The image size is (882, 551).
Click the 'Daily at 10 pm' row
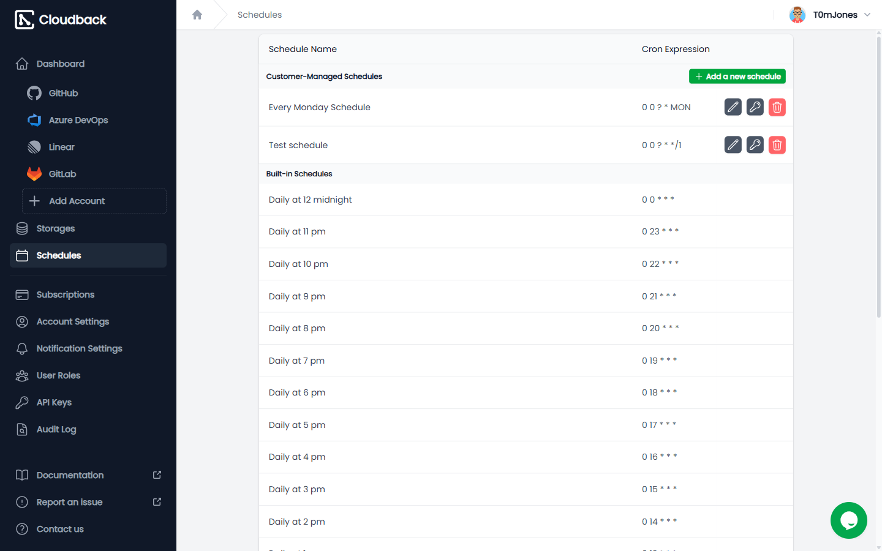click(526, 264)
